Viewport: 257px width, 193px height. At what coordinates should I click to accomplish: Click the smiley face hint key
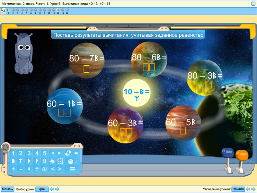pos(71,161)
